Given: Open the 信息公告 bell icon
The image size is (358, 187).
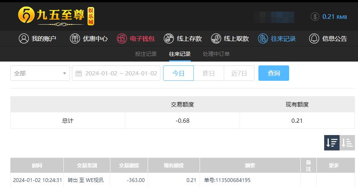Looking at the screenshot, I should [314, 38].
